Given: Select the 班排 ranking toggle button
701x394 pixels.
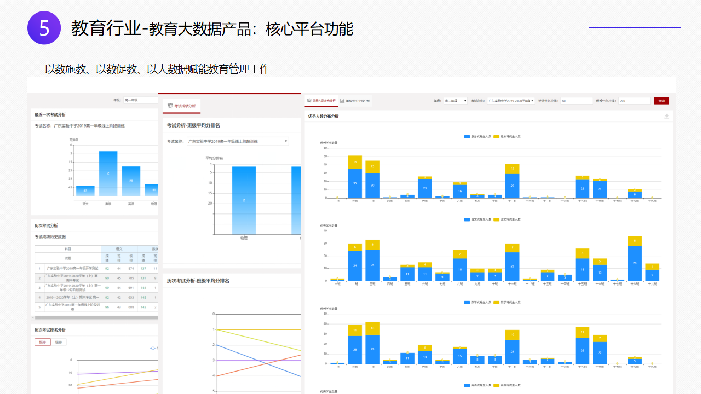Looking at the screenshot, I should [x=43, y=342].
